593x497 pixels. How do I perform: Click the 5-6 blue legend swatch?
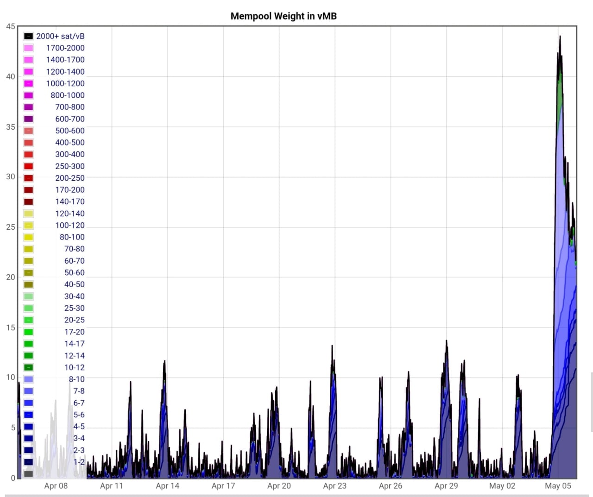[28, 415]
